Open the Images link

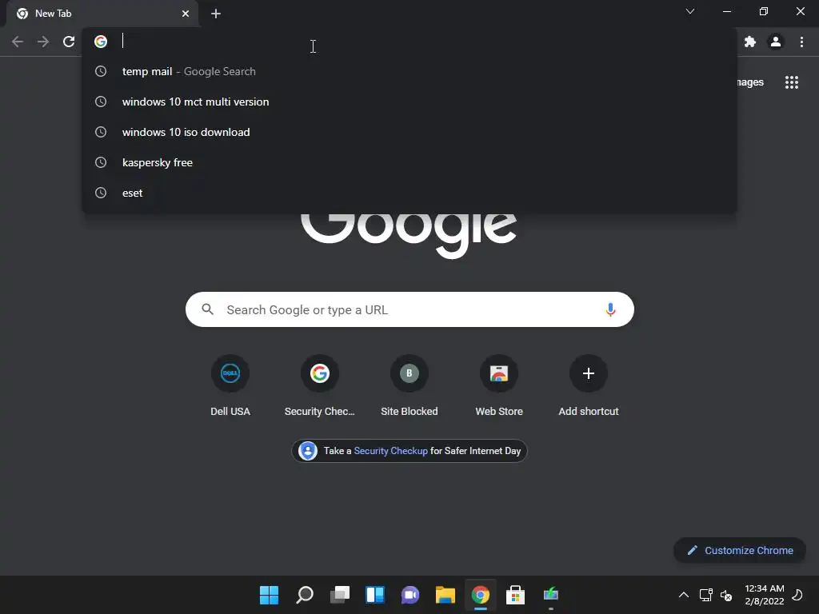pyautogui.click(x=750, y=82)
